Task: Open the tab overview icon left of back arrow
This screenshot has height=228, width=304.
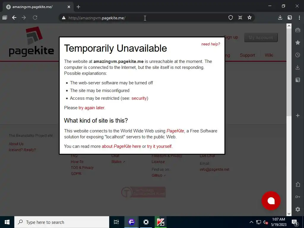Action: 5,18
